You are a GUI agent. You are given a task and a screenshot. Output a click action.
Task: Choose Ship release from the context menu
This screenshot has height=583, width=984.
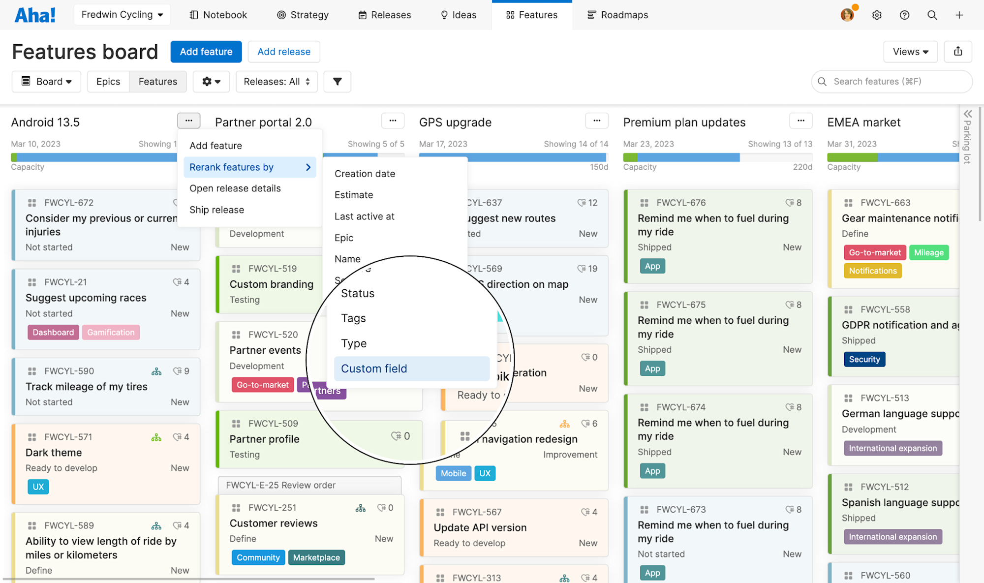pos(216,210)
